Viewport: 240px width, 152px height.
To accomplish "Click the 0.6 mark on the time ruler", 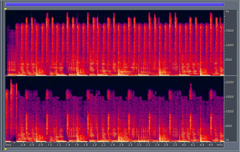I will tap(32, 145).
